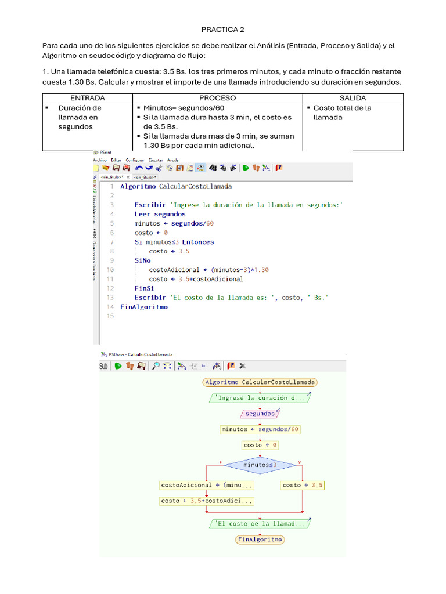Click line number 10 in the editor
446x594 pixels.
(x=110, y=270)
